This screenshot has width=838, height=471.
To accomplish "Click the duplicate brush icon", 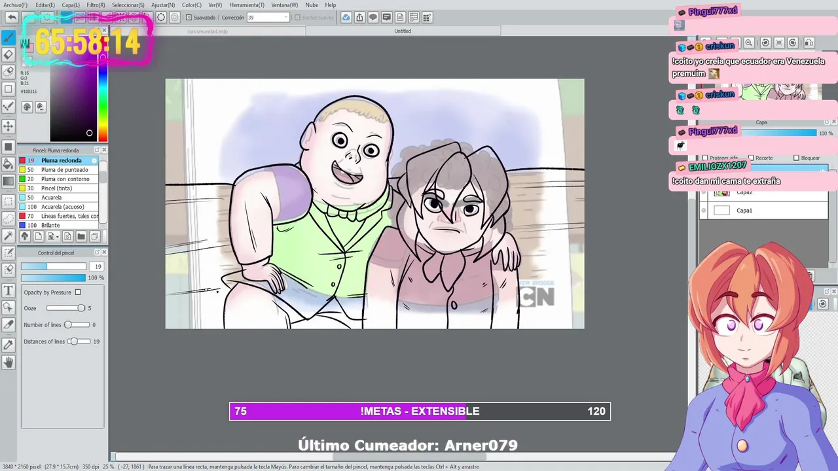I will coord(94,236).
